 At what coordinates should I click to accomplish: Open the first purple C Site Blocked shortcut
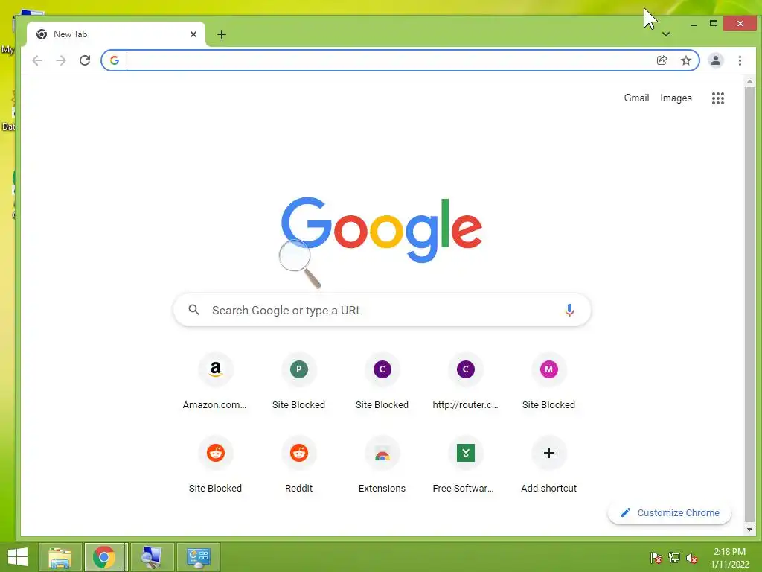[x=382, y=383]
